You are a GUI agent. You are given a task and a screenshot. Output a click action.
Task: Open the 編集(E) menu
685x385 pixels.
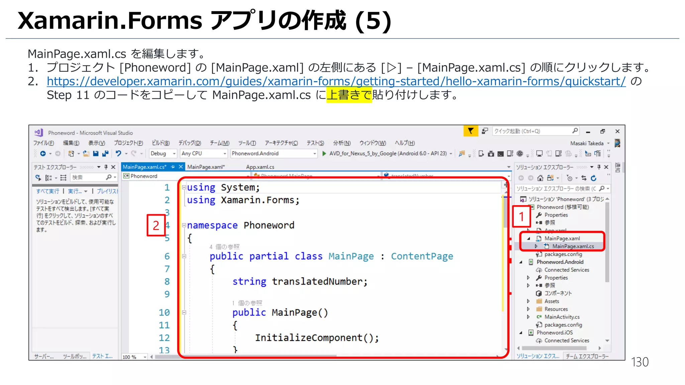click(x=71, y=143)
